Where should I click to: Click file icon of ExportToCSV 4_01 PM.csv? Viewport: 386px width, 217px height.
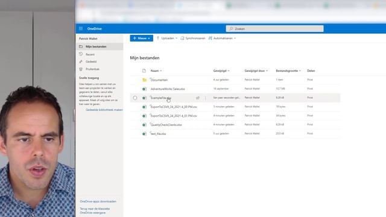[x=145, y=116]
